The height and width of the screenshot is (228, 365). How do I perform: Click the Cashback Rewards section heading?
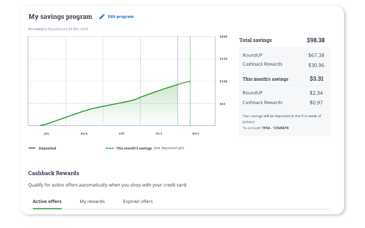coord(53,173)
